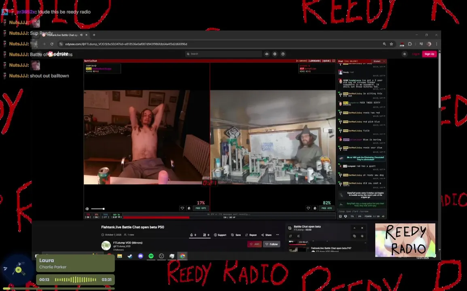467x291 pixels.
Task: Open a new Chrome tab
Action: [94, 35]
